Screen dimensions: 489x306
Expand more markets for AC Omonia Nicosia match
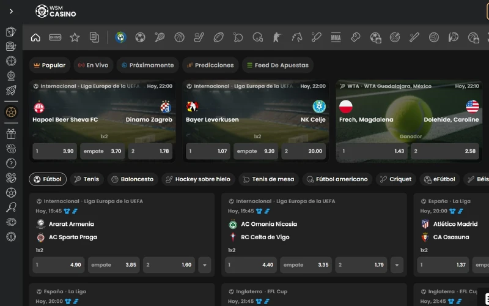tap(397, 265)
